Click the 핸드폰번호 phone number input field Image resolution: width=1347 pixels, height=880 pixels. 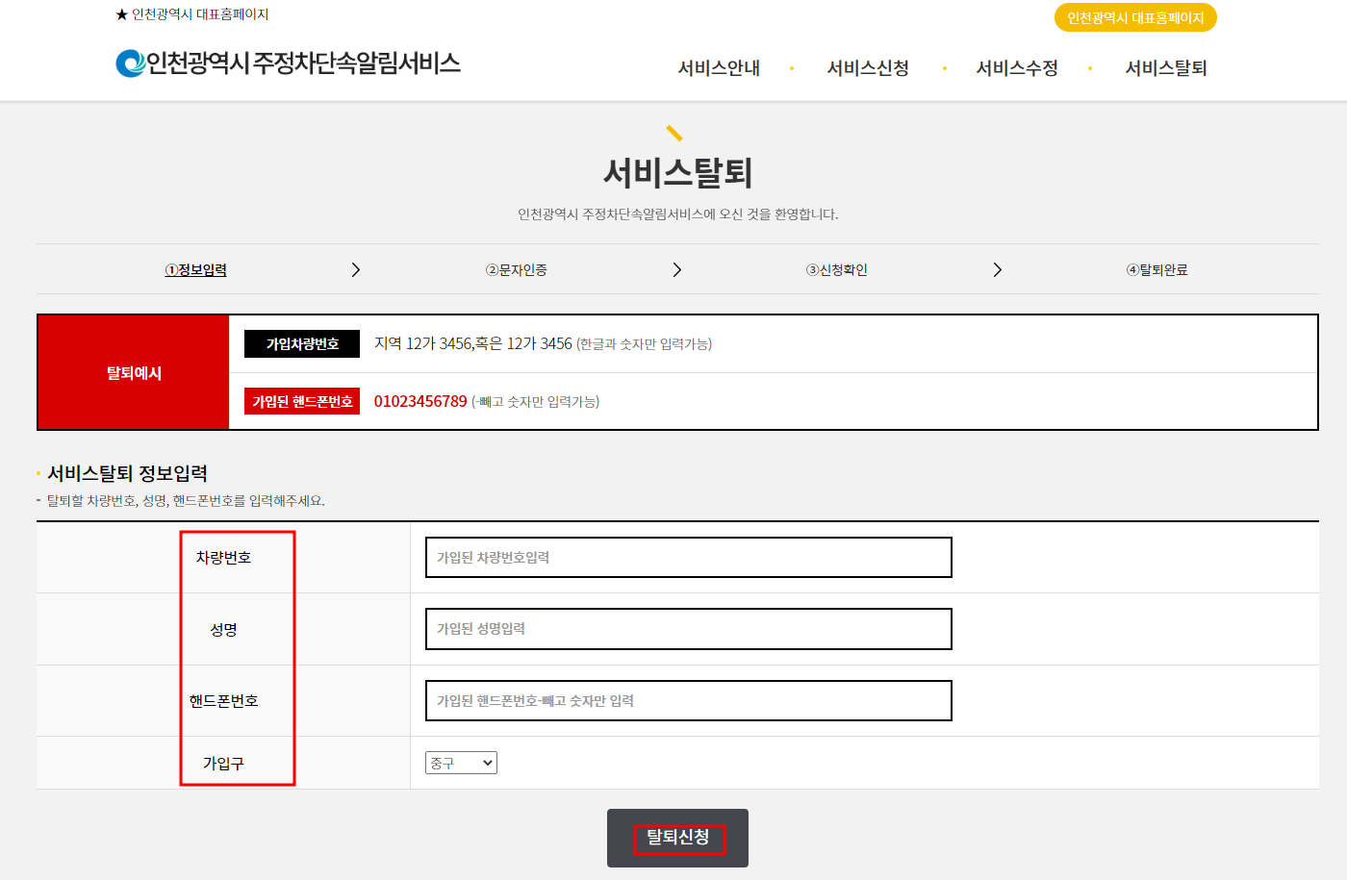(689, 700)
